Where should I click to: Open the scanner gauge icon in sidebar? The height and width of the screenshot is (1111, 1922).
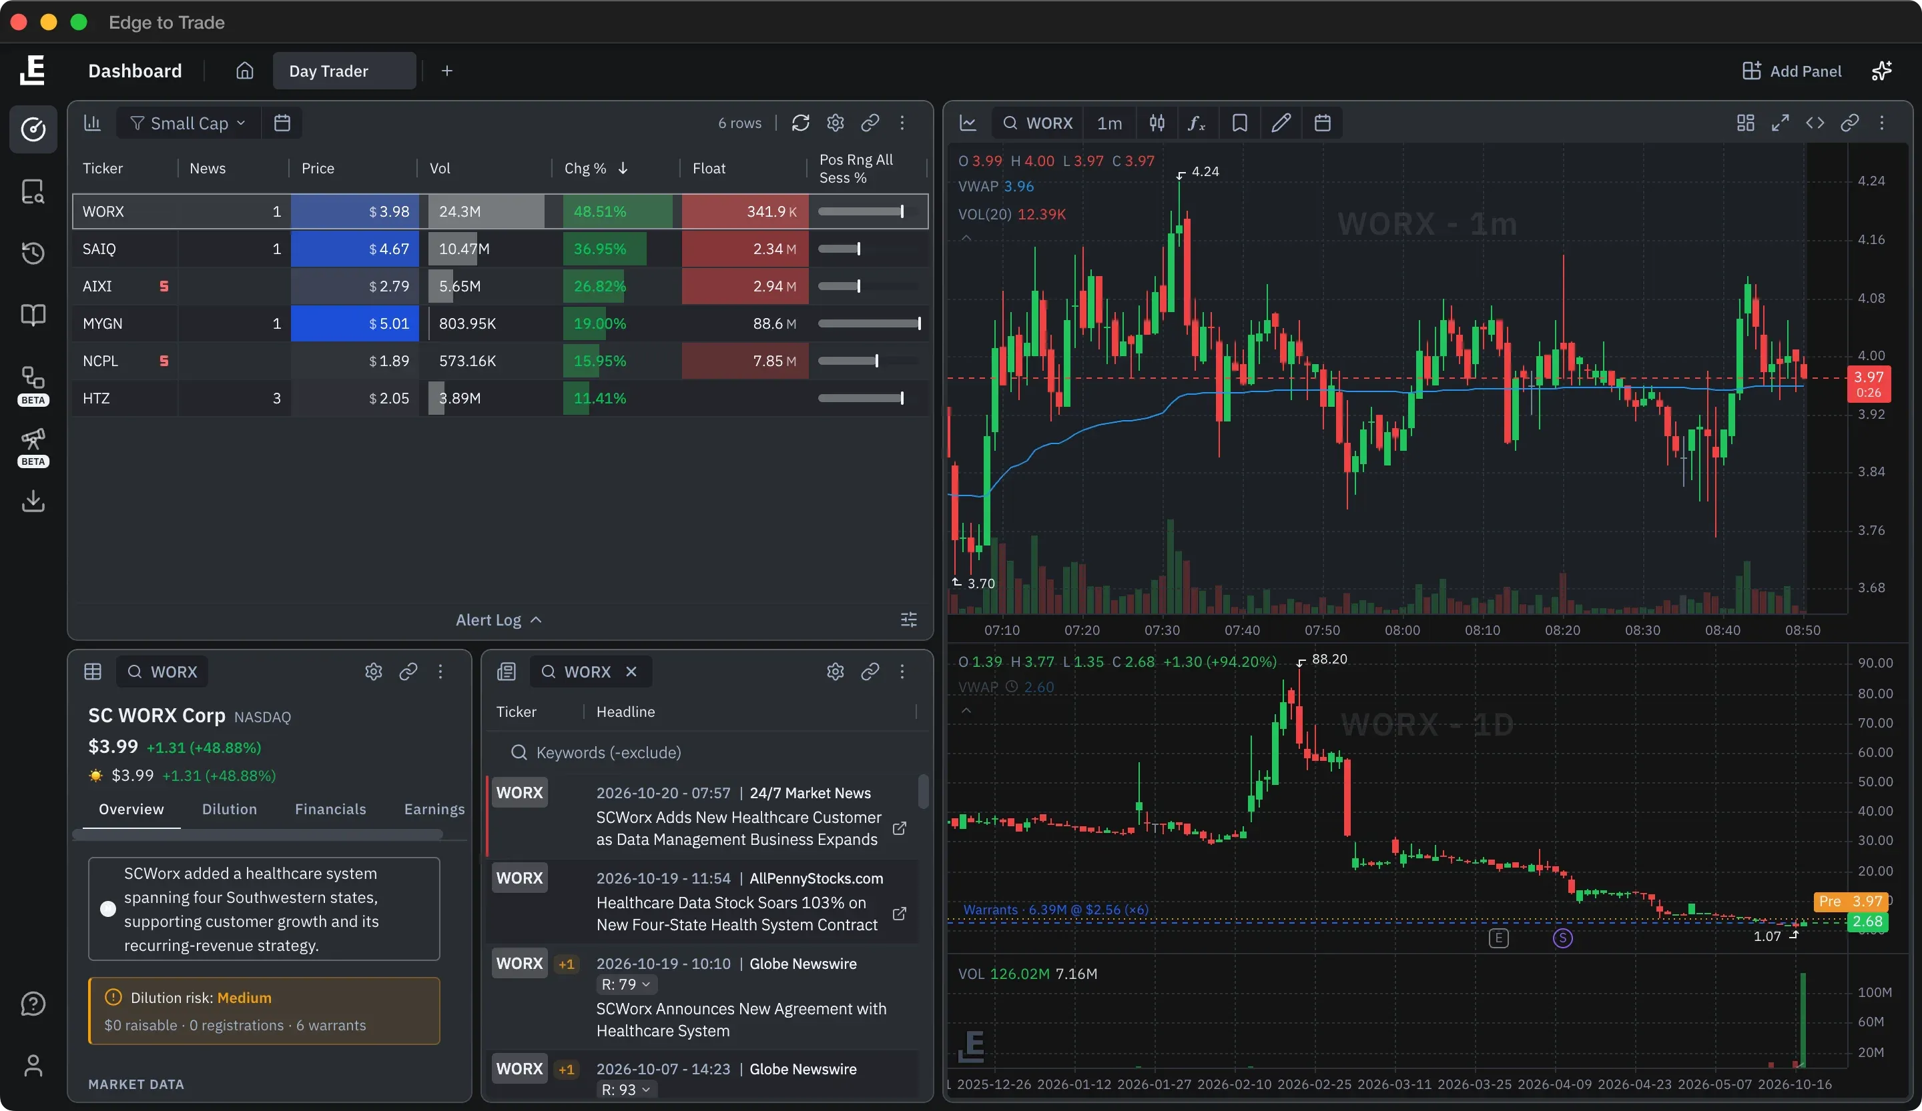click(x=33, y=129)
